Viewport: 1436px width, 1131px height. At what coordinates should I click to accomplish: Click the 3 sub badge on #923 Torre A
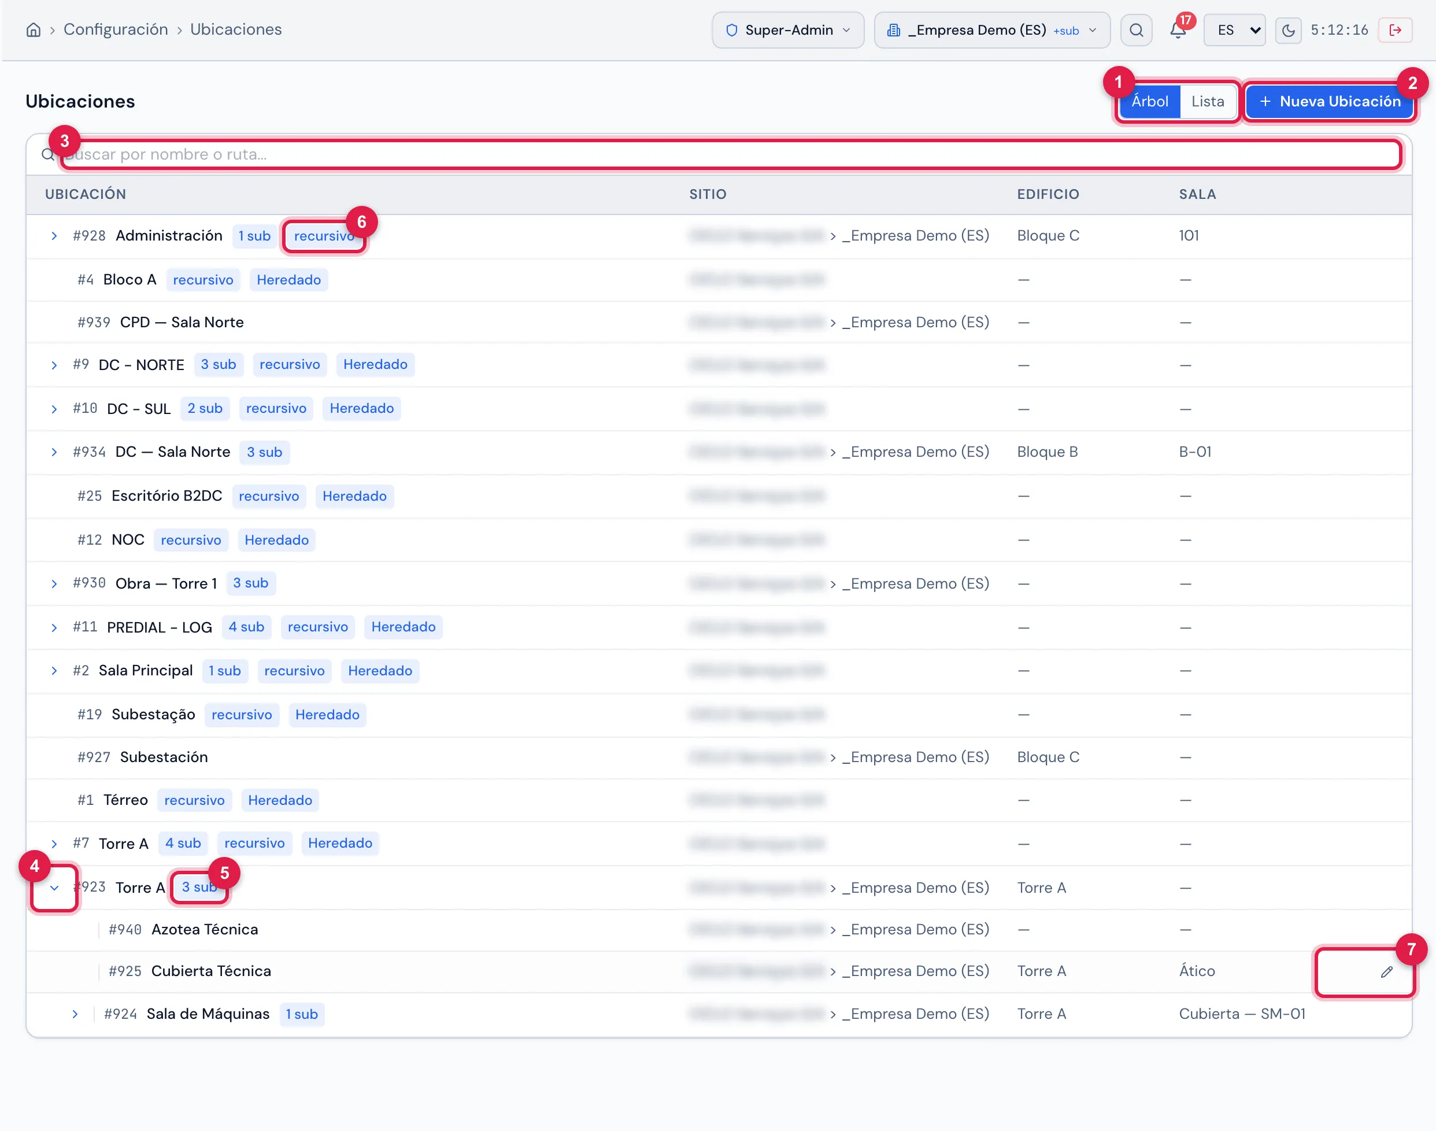(199, 886)
